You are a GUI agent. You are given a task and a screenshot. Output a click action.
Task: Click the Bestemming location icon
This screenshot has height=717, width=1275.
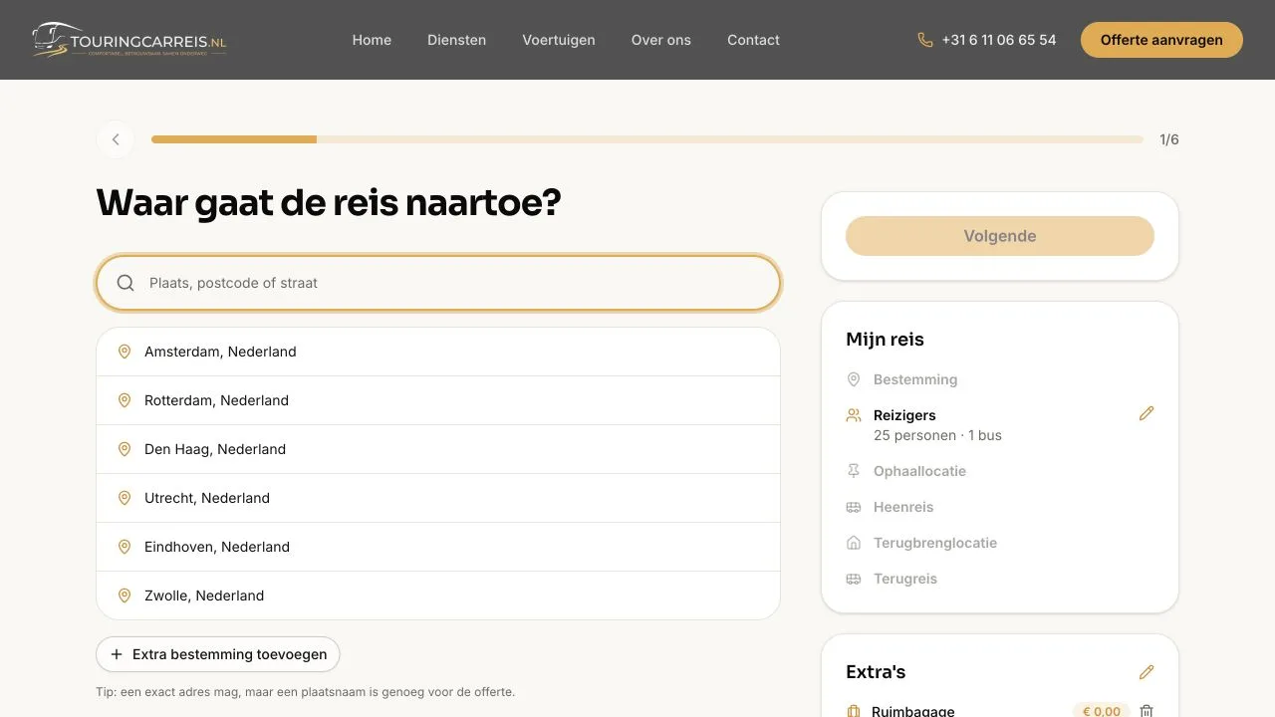[x=854, y=379]
